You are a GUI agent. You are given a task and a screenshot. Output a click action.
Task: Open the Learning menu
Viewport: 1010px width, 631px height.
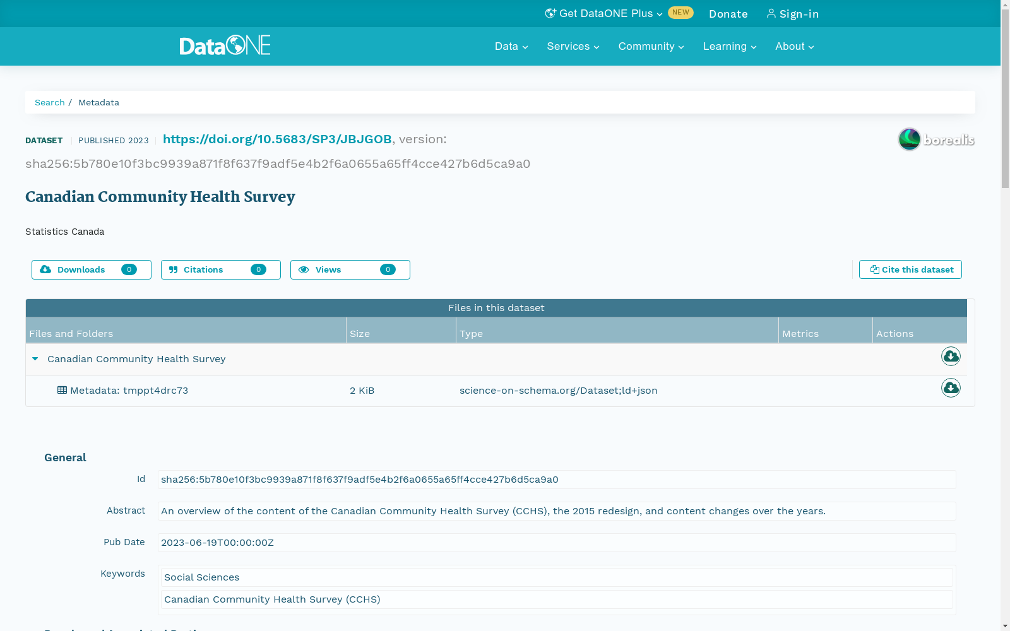730,47
